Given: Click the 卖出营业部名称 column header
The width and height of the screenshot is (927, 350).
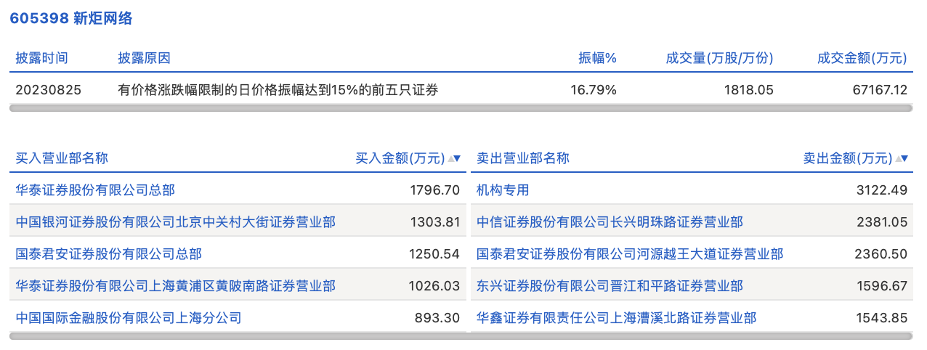Looking at the screenshot, I should (522, 158).
